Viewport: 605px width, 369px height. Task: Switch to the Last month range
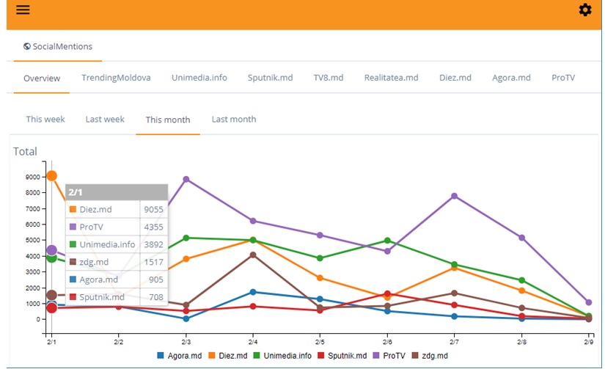coord(234,120)
